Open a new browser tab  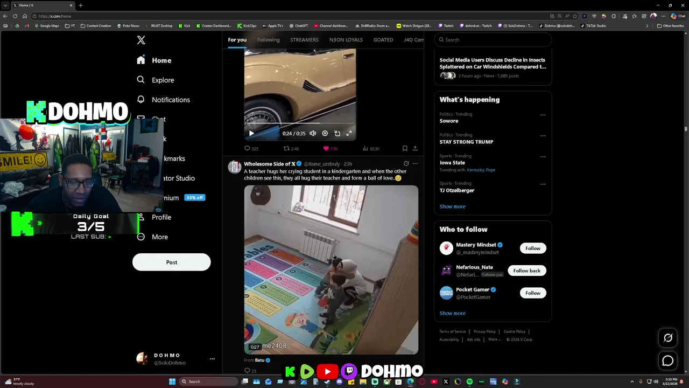[80, 5]
